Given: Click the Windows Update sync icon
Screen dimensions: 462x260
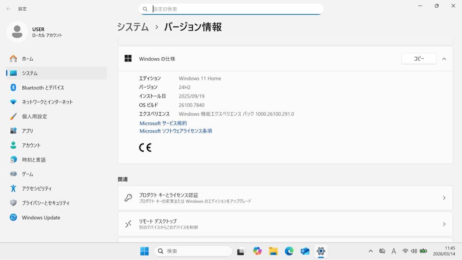Looking at the screenshot, I should click(13, 217).
